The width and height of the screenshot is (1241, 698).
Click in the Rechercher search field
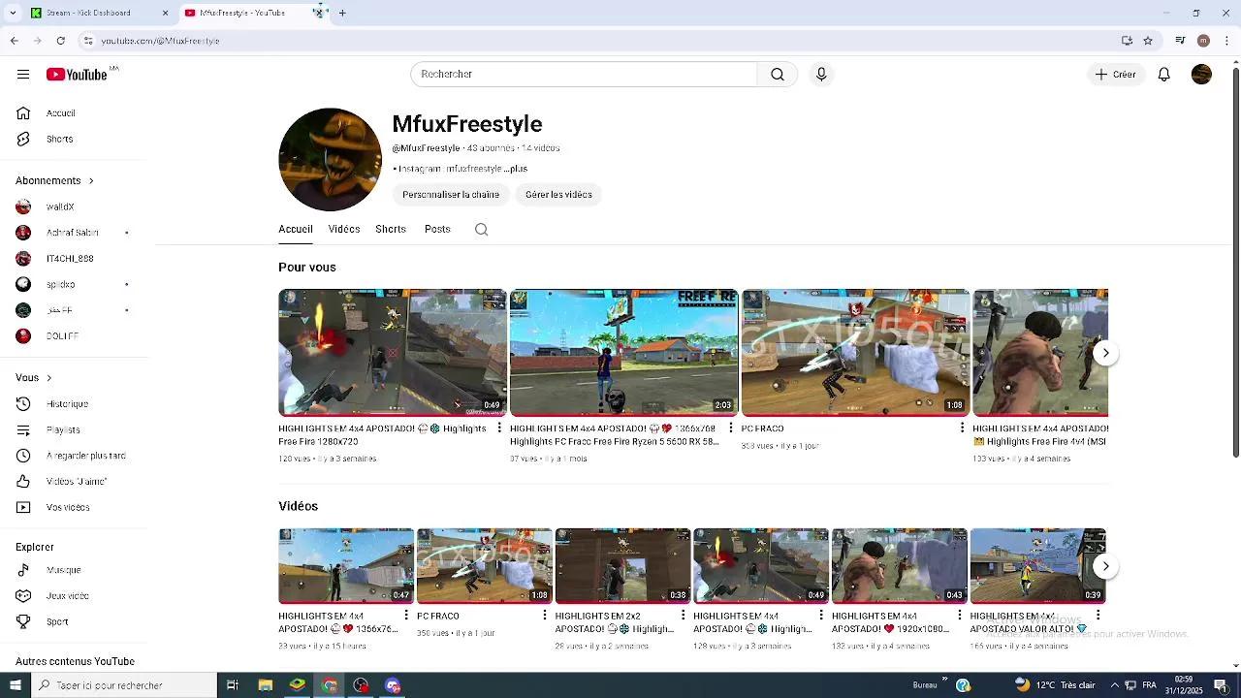pyautogui.click(x=584, y=75)
